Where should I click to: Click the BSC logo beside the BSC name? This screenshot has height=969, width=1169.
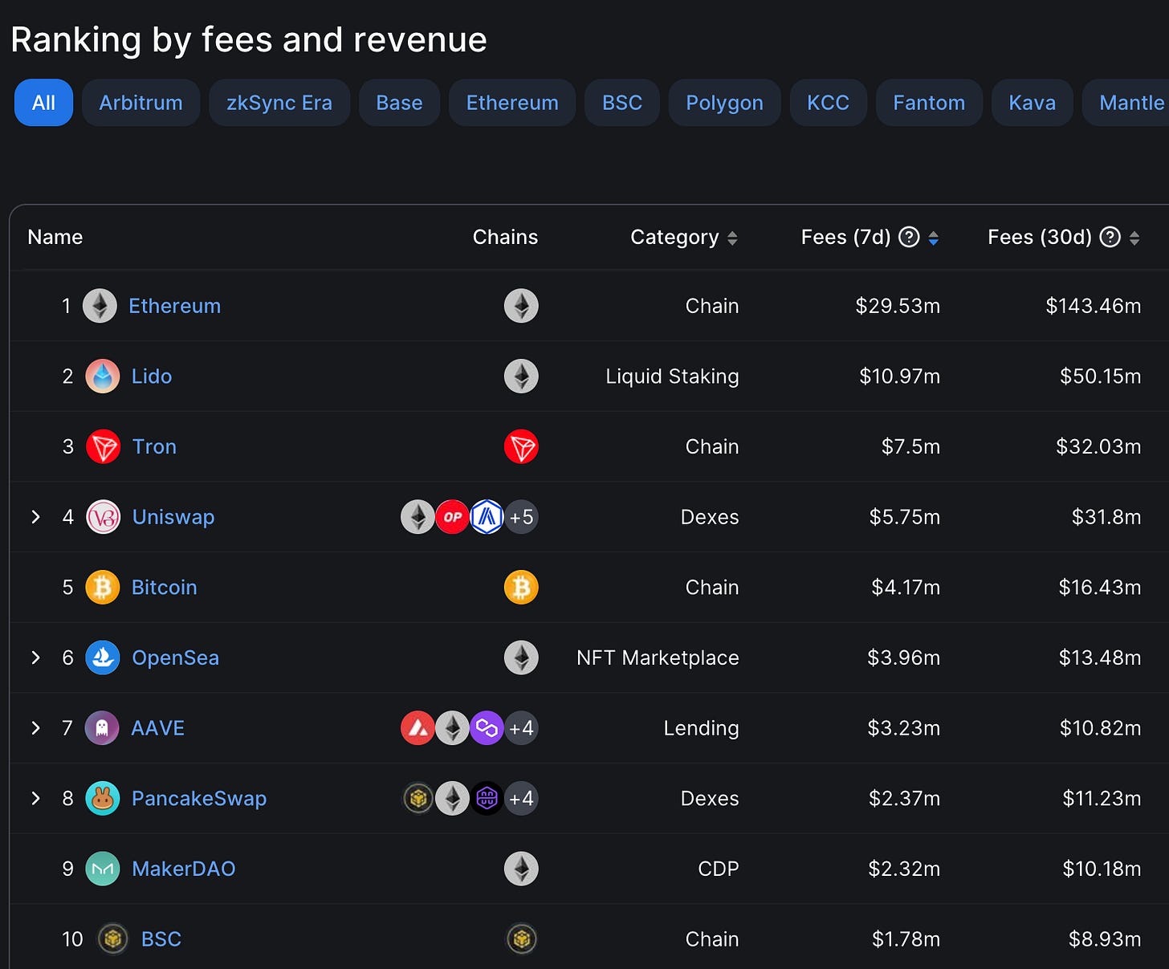[113, 938]
